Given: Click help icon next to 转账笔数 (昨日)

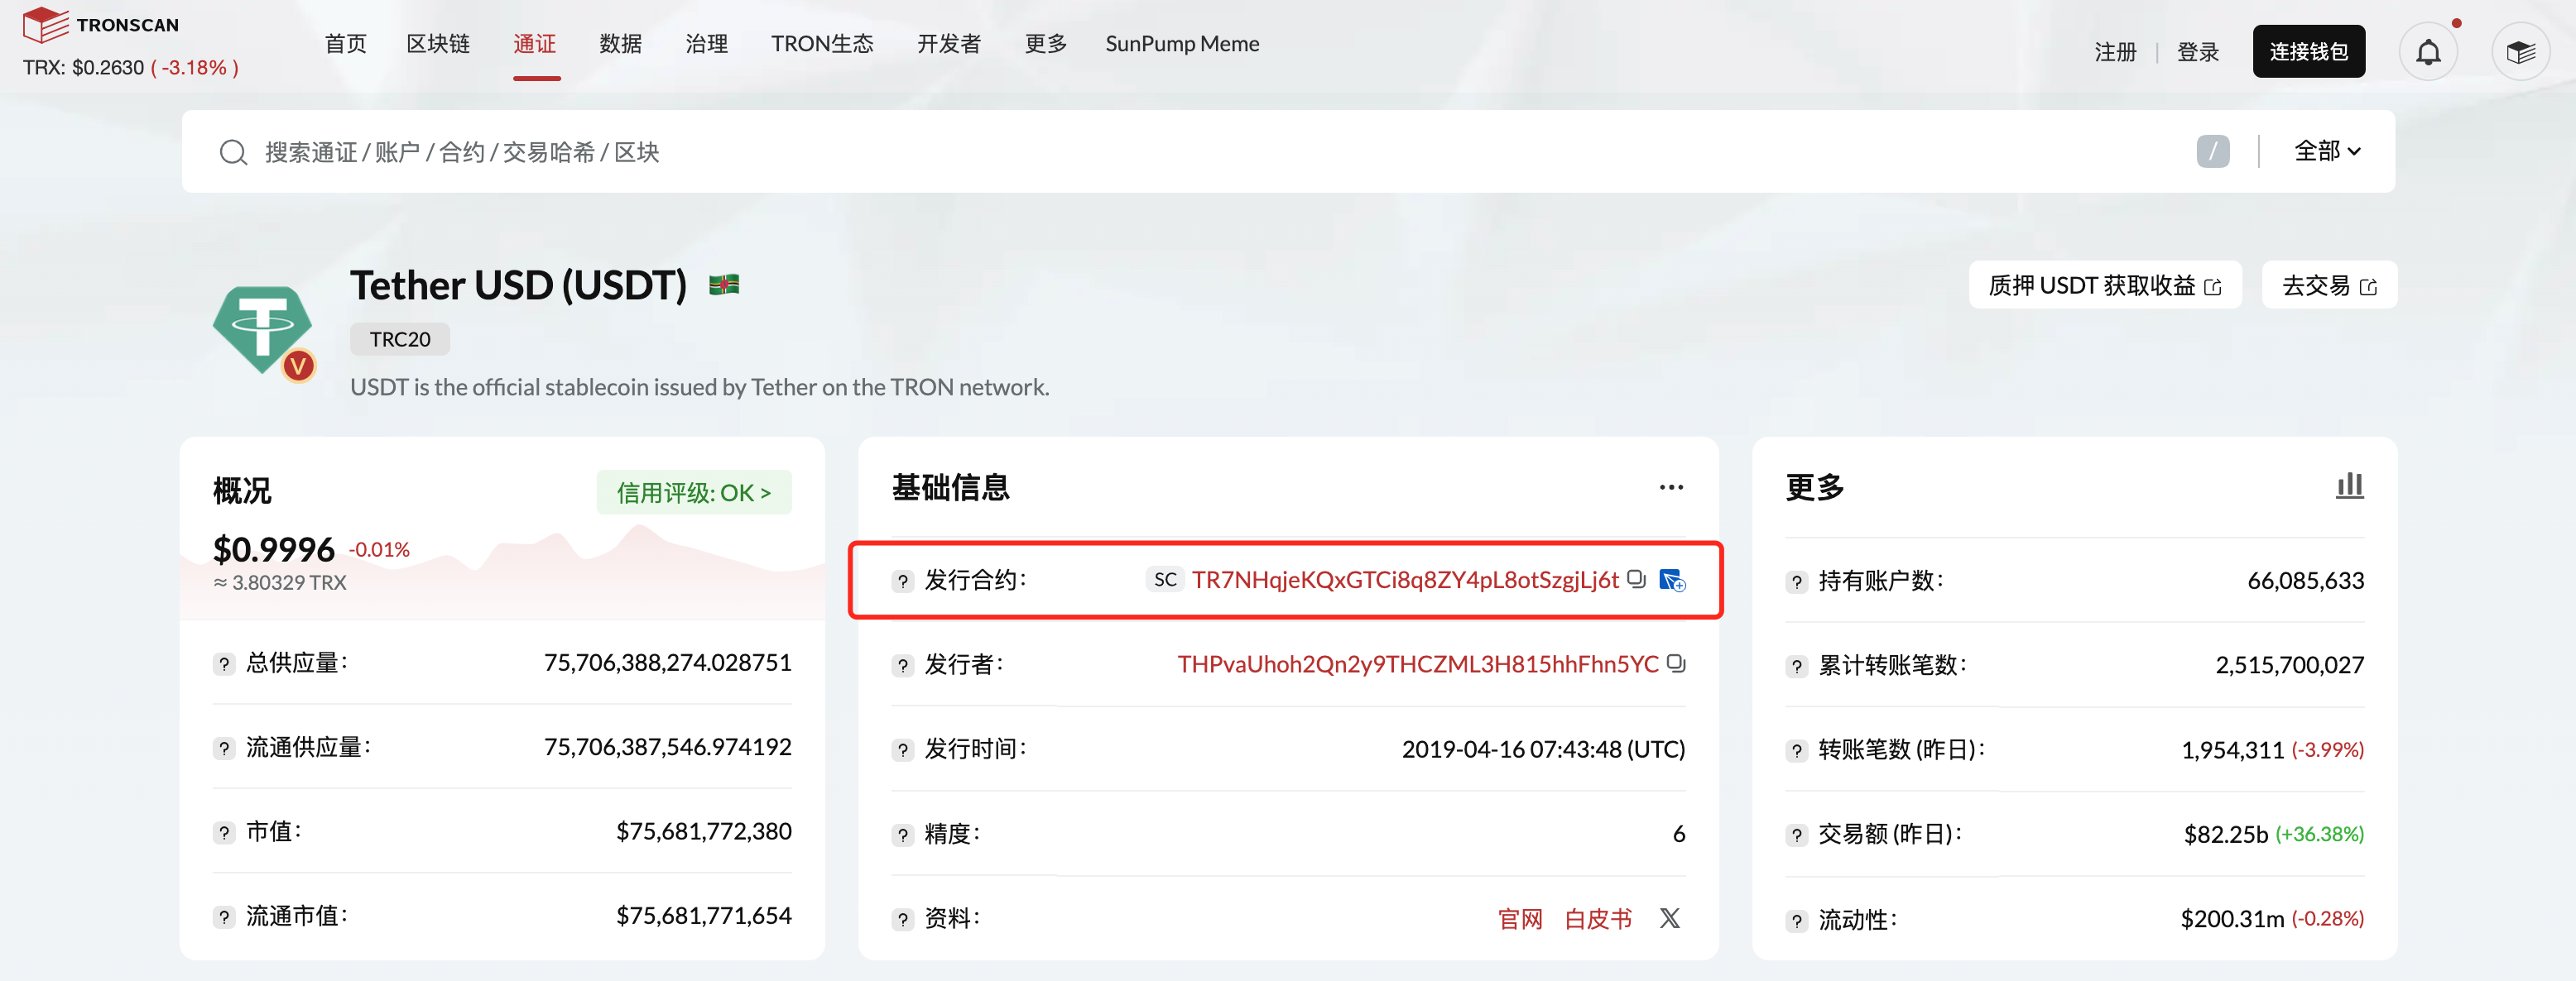Looking at the screenshot, I should [x=1796, y=751].
